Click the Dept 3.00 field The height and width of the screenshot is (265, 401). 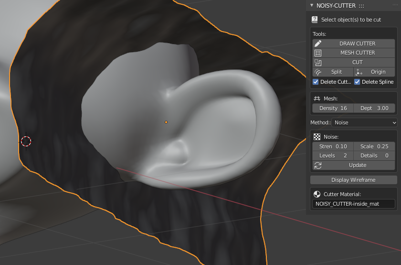click(374, 108)
